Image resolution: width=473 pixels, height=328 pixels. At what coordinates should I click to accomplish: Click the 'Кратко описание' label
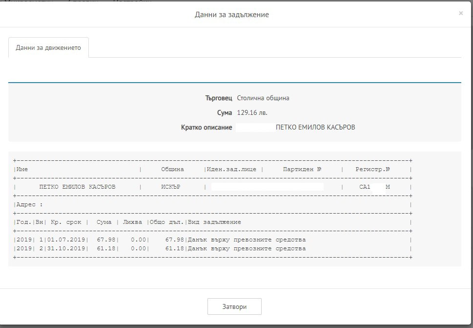click(206, 127)
